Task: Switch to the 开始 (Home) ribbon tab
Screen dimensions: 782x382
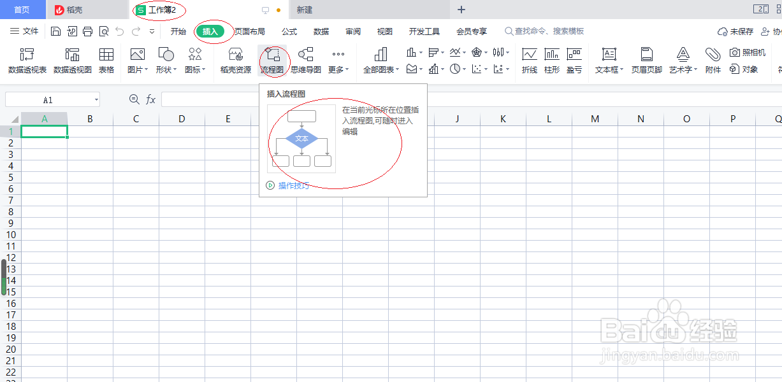Action: click(x=178, y=31)
